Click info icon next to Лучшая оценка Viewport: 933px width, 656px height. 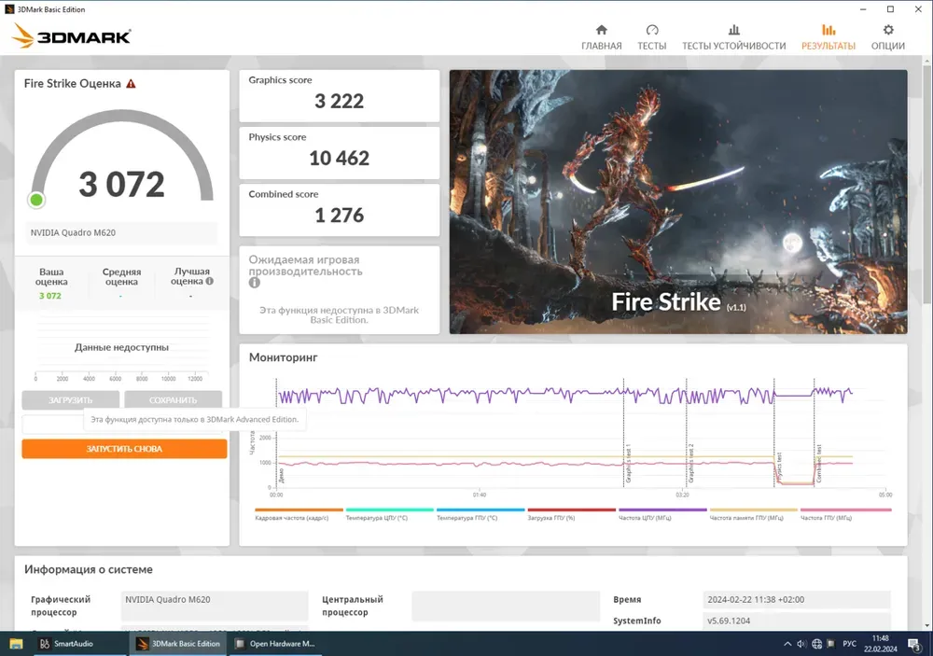pyautogui.click(x=209, y=281)
